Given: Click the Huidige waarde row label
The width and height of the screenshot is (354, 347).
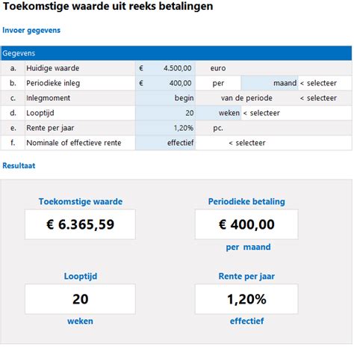Looking at the screenshot, I should 53,68.
